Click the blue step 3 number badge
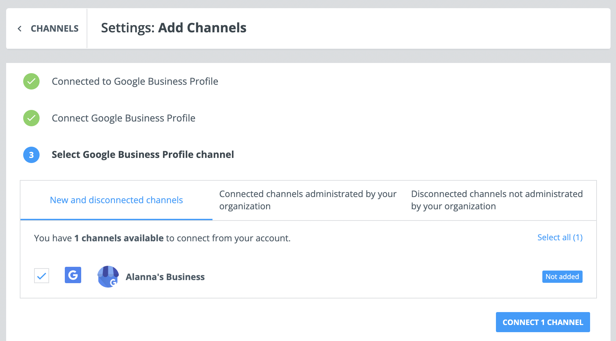This screenshot has width=616, height=341. pyautogui.click(x=31, y=155)
